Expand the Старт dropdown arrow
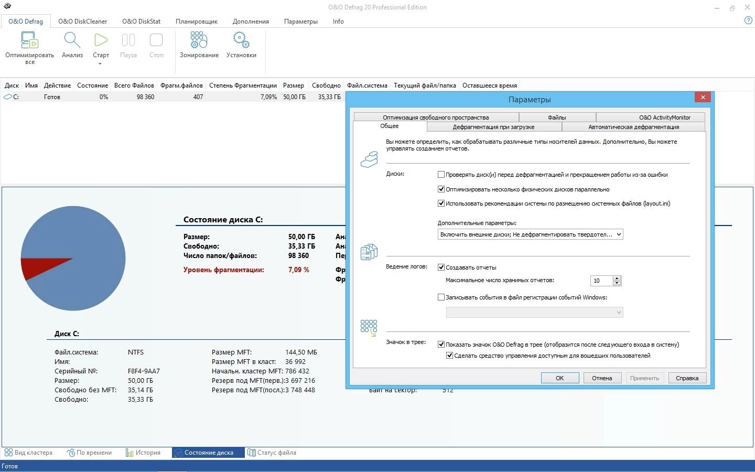 100,64
